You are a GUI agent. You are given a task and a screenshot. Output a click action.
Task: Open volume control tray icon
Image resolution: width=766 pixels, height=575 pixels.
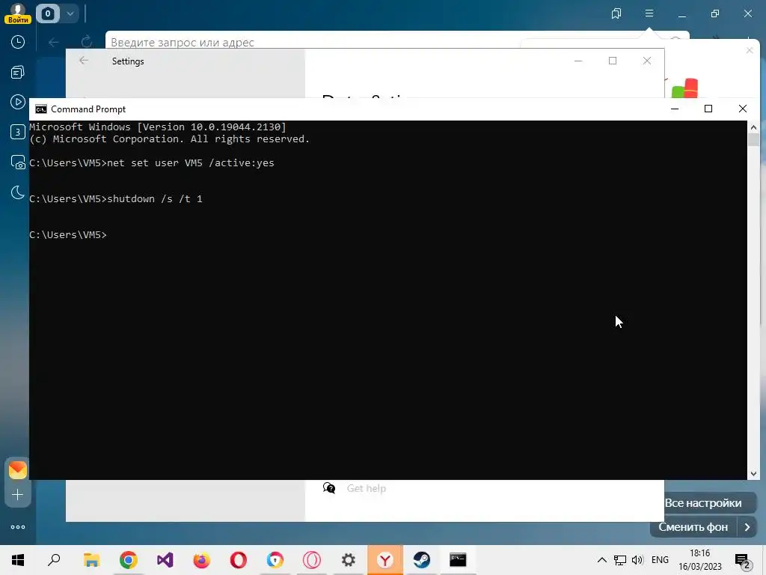pyautogui.click(x=637, y=560)
